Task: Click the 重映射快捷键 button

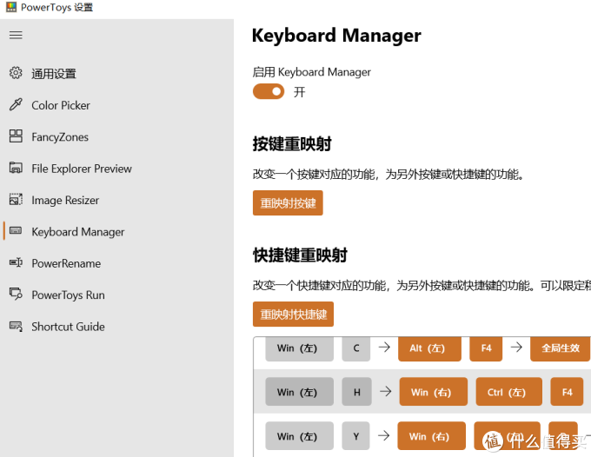Action: 293,315
